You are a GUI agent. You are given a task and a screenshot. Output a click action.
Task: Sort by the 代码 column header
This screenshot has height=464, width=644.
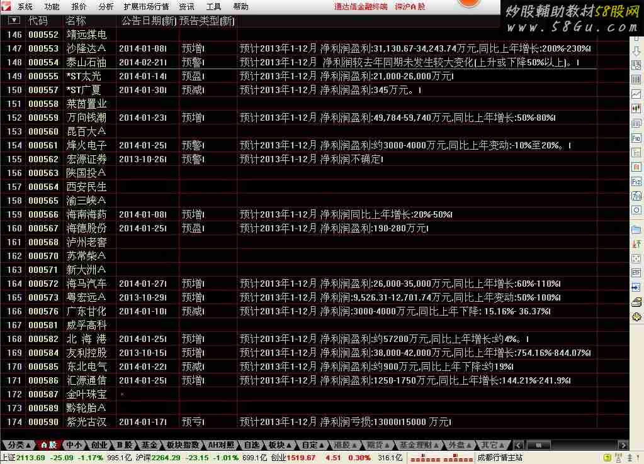38,21
